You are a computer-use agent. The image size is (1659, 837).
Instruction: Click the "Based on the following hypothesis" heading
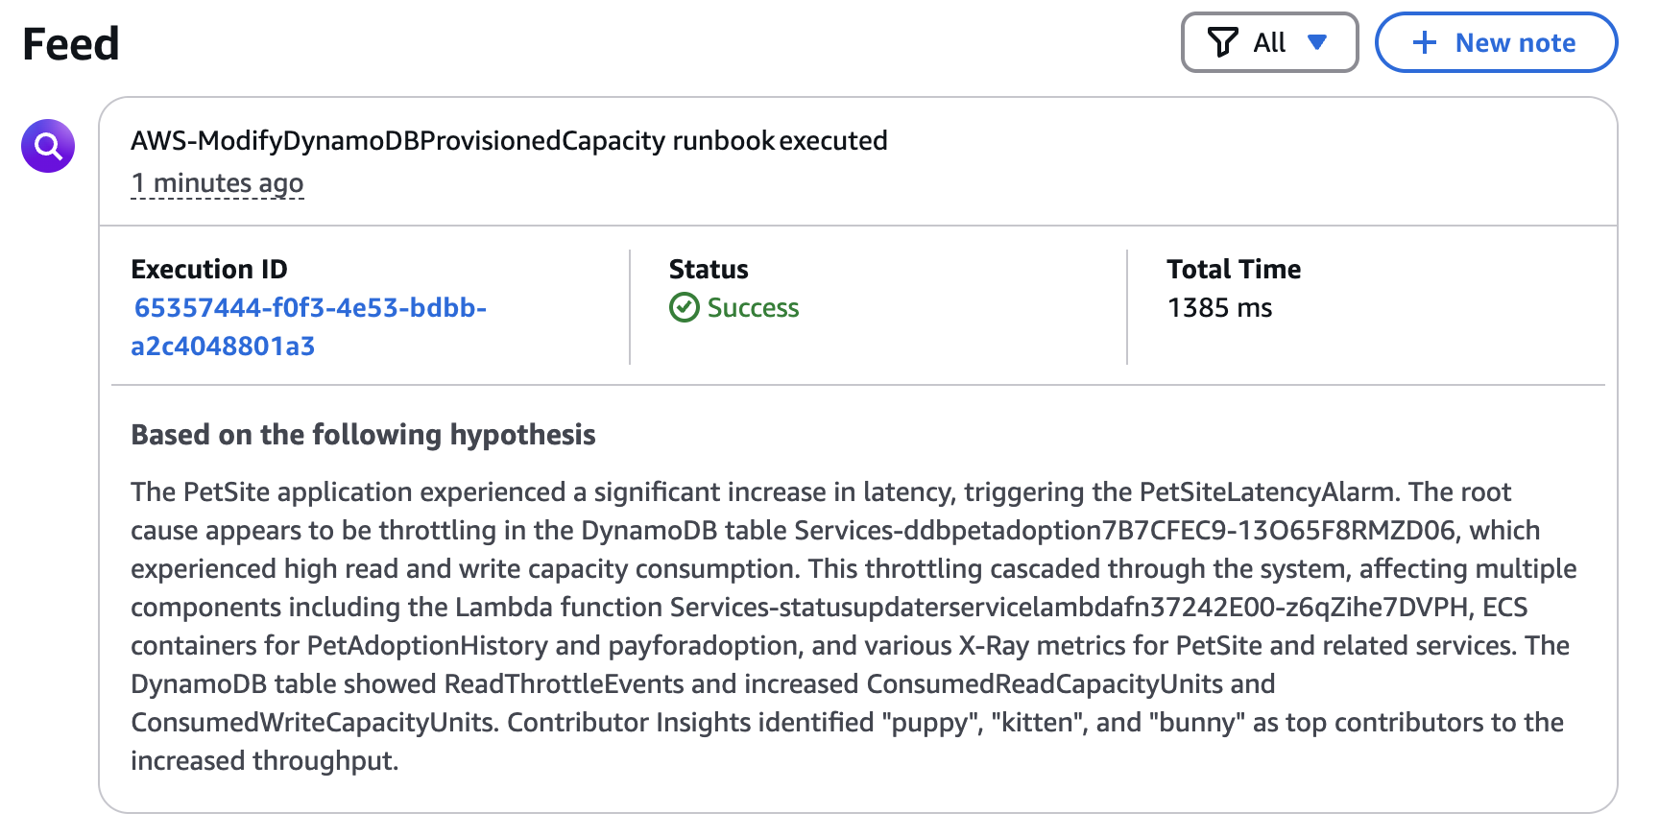click(x=363, y=435)
